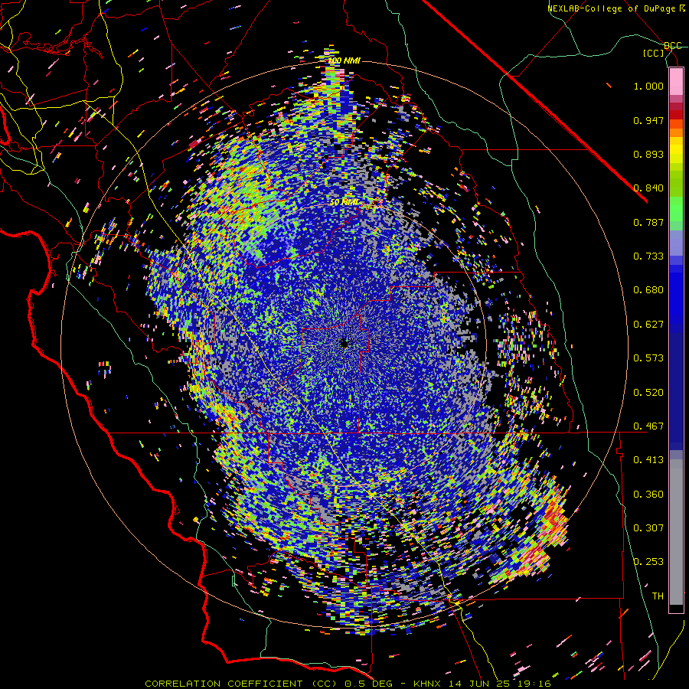
Task: Click the 100 NMI range ring label
Action: tap(344, 60)
